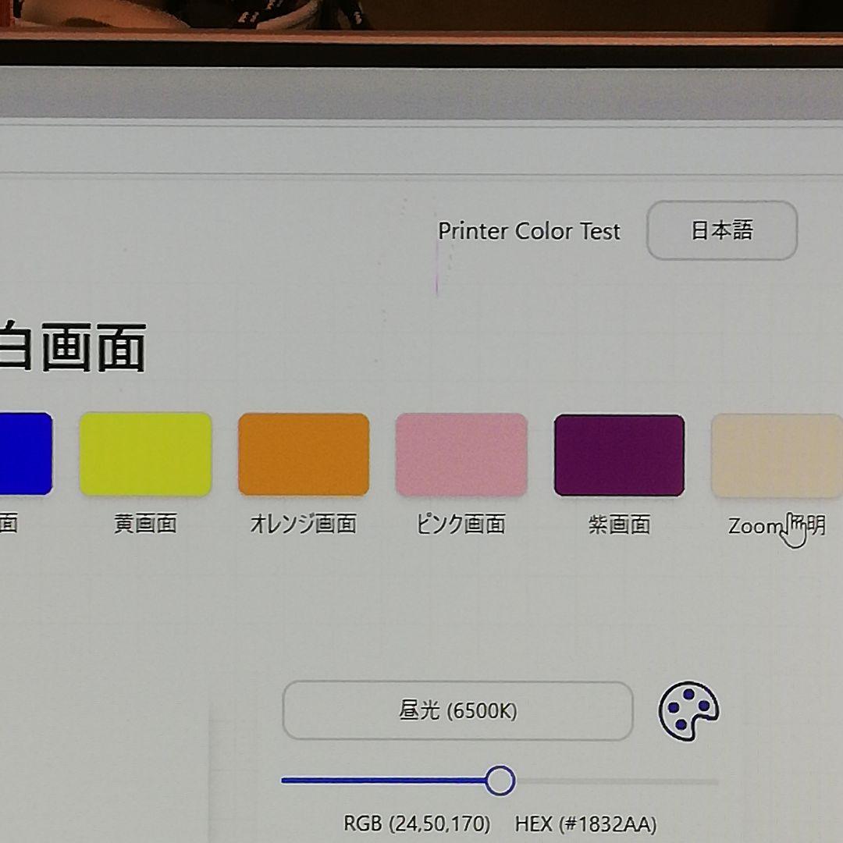Open the Zoom照明 text link
Screen dimensions: 843x843
click(x=776, y=526)
